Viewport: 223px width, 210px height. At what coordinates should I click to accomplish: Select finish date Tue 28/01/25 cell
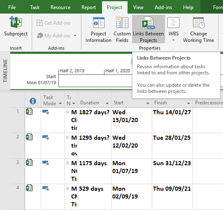(x=172, y=145)
